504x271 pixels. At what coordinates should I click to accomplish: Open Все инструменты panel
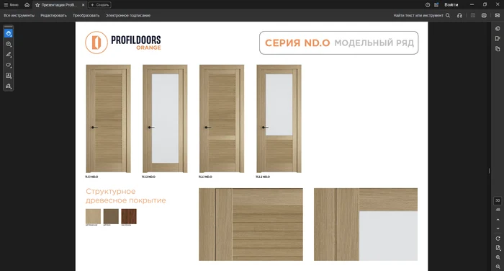[x=19, y=15]
